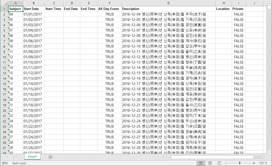Click the Normal view icon in status bar
The height and width of the screenshot is (166, 272).
click(201, 163)
